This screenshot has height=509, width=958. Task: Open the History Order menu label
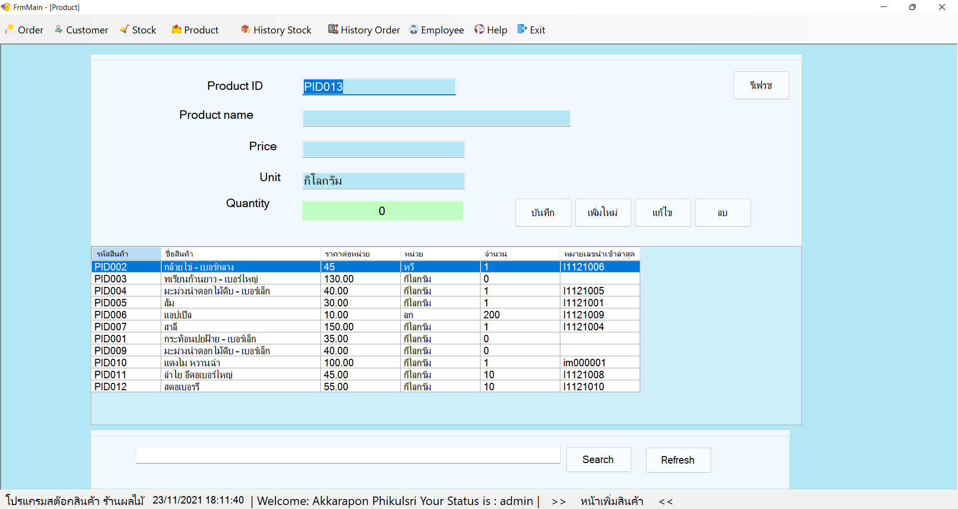[x=370, y=30]
